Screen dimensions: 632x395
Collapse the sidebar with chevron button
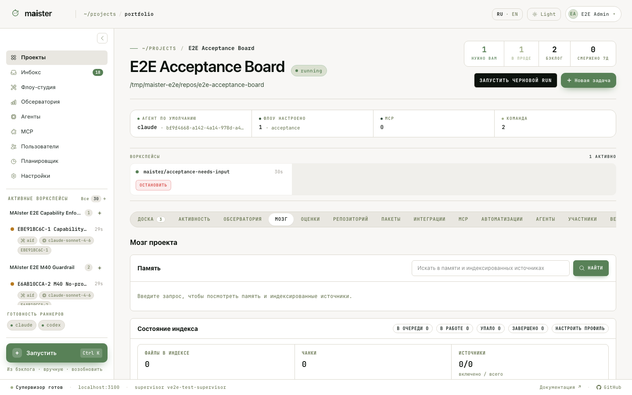tap(102, 38)
